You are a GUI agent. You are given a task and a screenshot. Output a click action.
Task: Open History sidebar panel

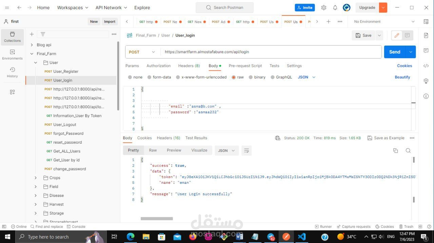click(x=13, y=72)
